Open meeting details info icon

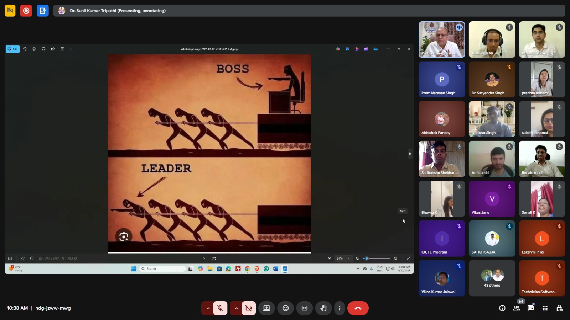click(502, 308)
